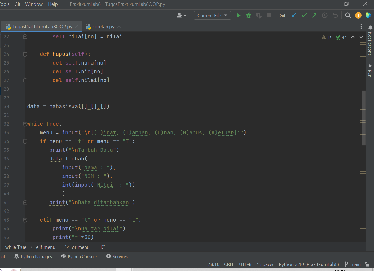Open the Git menu
374x271 pixels.
pyautogui.click(x=17, y=4)
